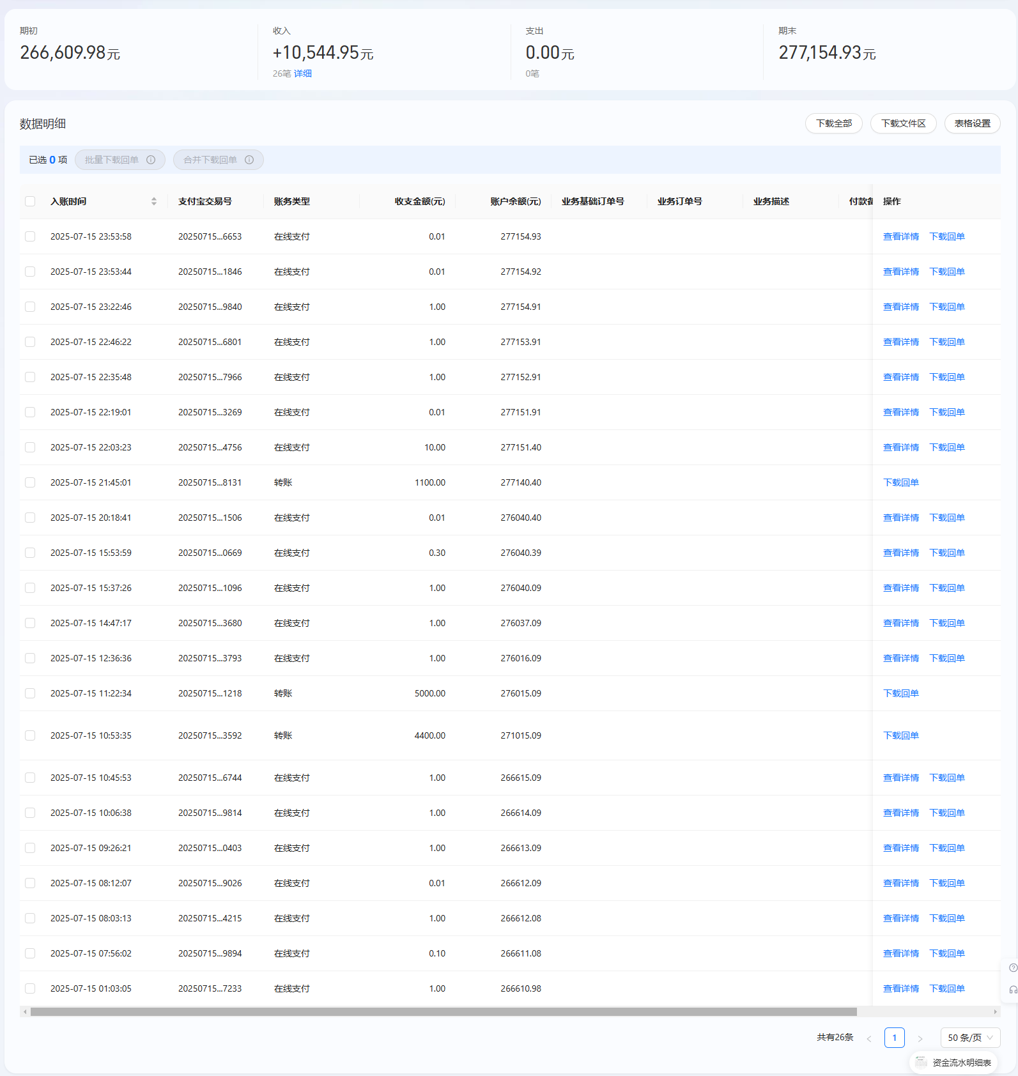Download receipt for 4400.00 transfer
Image resolution: width=1018 pixels, height=1076 pixels.
click(x=901, y=735)
